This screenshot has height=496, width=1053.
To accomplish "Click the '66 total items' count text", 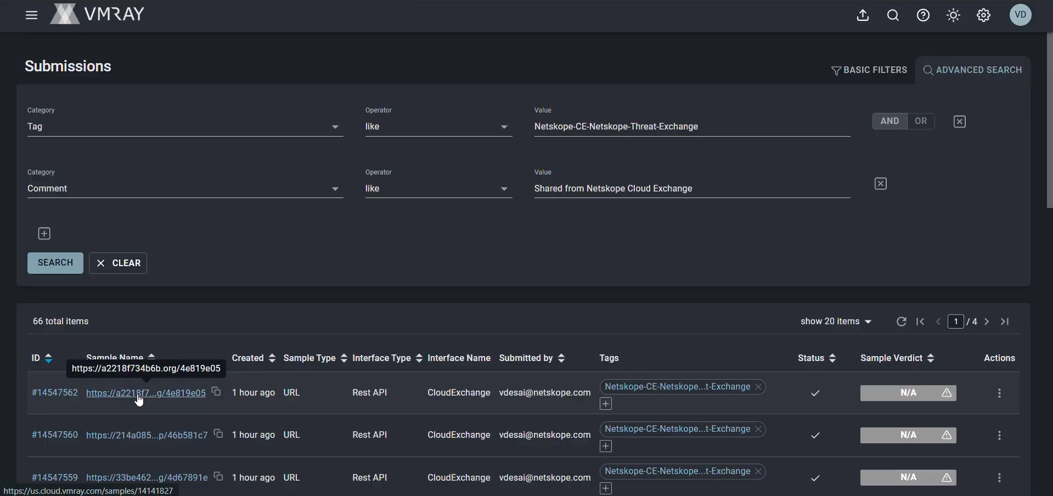I will pyautogui.click(x=60, y=322).
